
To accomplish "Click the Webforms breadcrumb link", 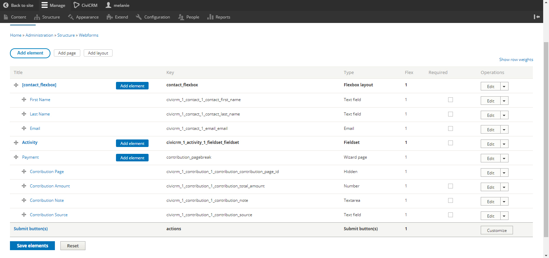I will coord(89,35).
